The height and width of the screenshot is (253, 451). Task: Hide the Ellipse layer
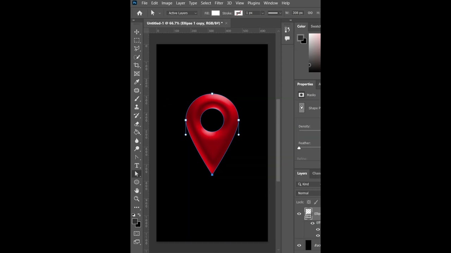pyautogui.click(x=299, y=214)
